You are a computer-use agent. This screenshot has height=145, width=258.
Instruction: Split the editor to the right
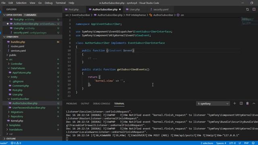[x=254, y=10]
